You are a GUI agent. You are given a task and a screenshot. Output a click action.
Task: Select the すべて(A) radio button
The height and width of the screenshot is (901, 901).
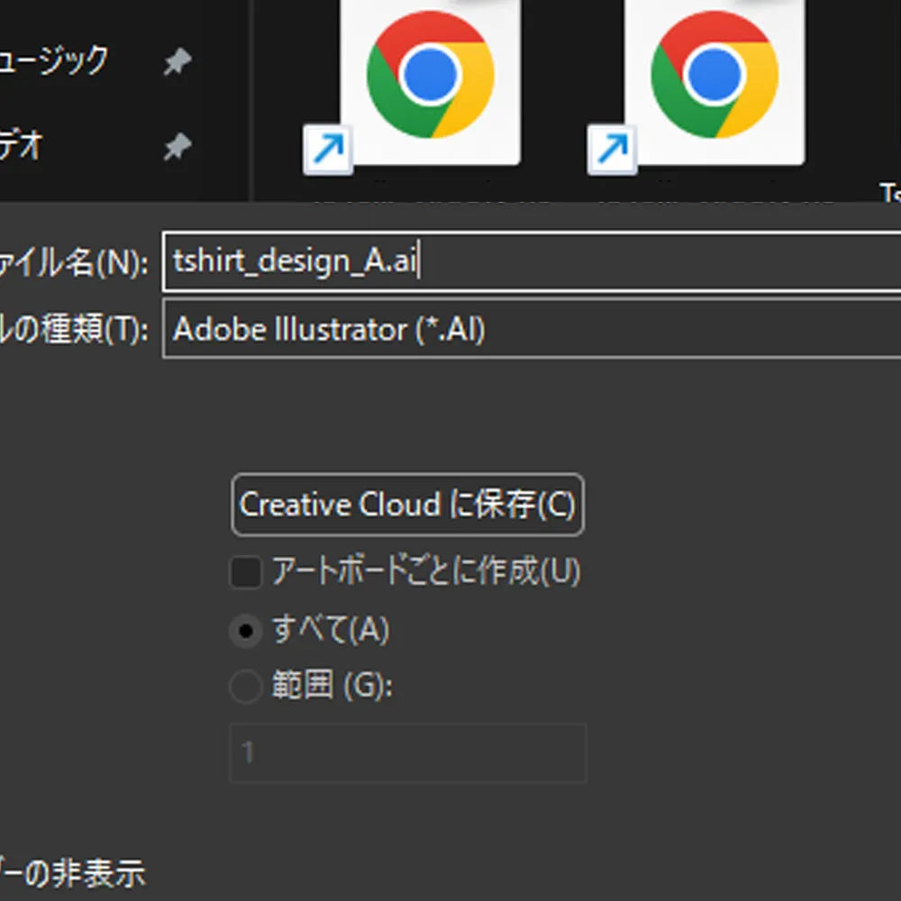(246, 630)
